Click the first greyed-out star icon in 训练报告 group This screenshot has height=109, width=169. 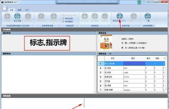point(84,16)
